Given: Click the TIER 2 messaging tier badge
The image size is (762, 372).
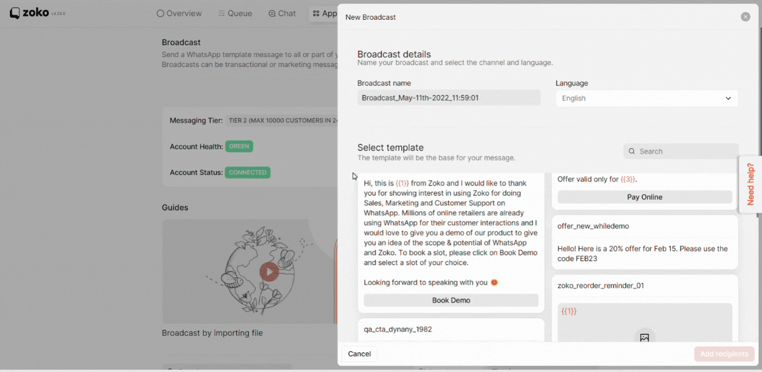Looking at the screenshot, I should click(x=282, y=120).
